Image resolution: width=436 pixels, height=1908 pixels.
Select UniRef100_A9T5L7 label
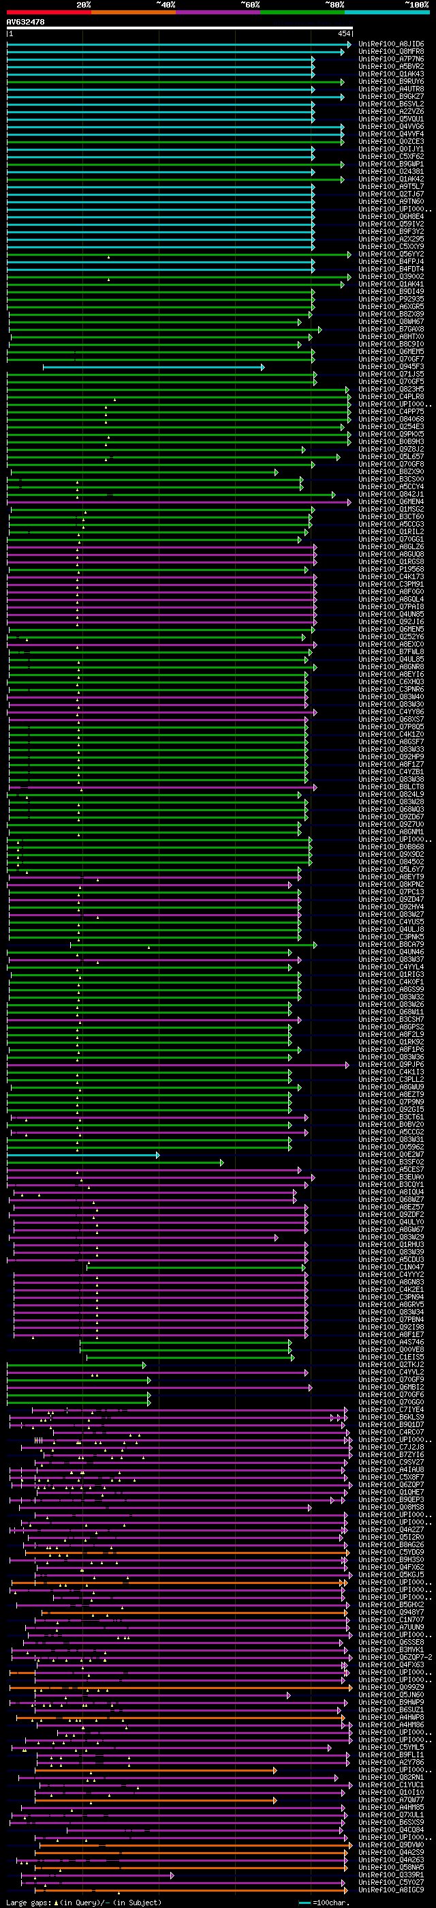coord(392,187)
